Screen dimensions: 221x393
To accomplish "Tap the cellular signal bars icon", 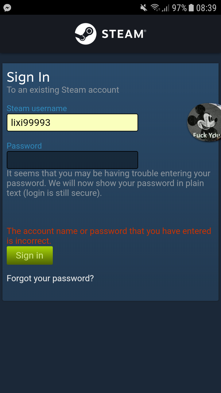I will [x=165, y=8].
